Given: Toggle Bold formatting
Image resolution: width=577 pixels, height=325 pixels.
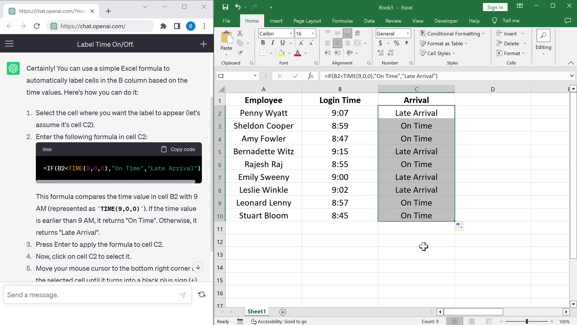Looking at the screenshot, I should point(263,43).
